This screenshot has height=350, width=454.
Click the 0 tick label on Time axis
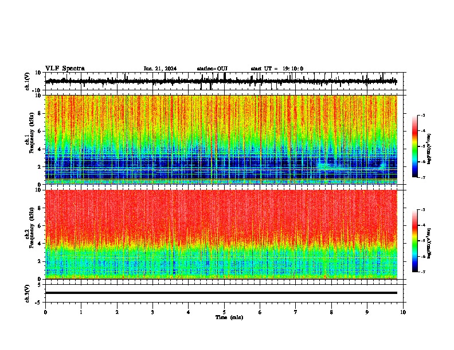click(x=45, y=312)
